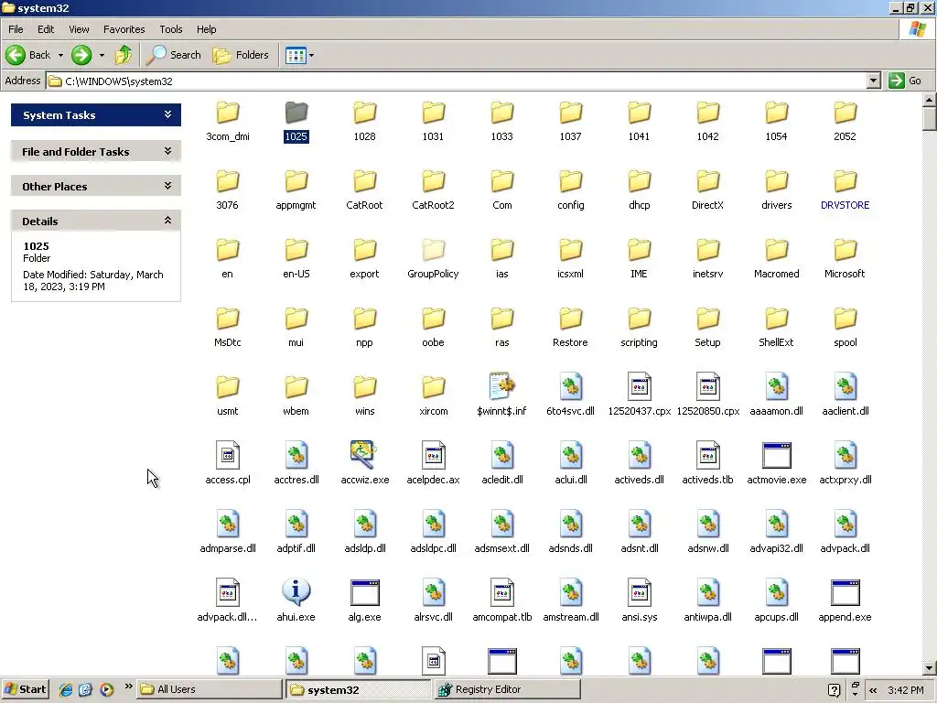
Task: Select the DRVSTORE folder
Action: 845,190
